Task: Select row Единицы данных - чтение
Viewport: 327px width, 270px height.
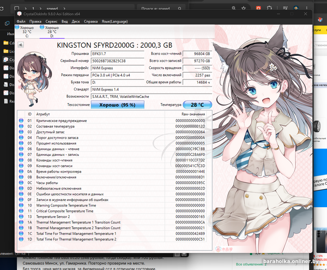Action: tap(112, 149)
